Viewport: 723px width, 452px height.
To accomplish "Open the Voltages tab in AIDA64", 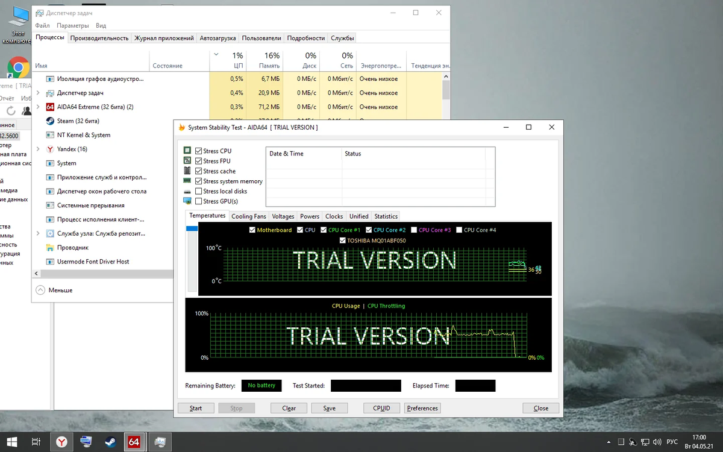I will [x=283, y=216].
